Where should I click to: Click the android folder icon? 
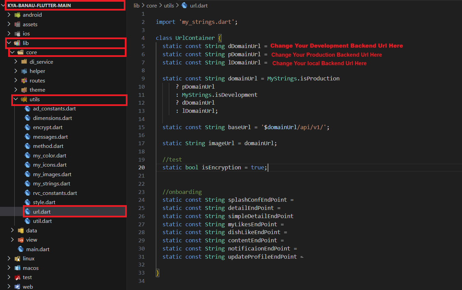[17, 15]
